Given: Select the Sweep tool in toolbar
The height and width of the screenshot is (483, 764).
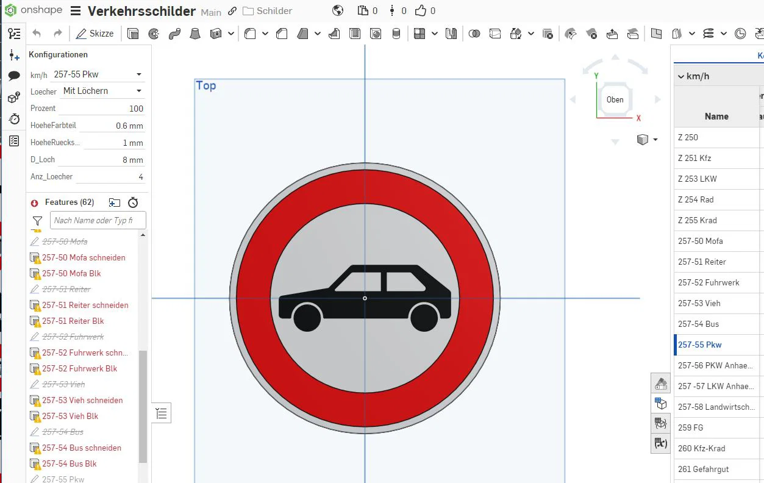Looking at the screenshot, I should coord(174,34).
